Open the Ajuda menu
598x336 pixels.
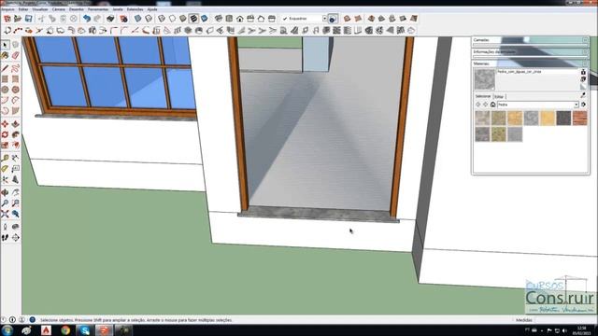(152, 9)
